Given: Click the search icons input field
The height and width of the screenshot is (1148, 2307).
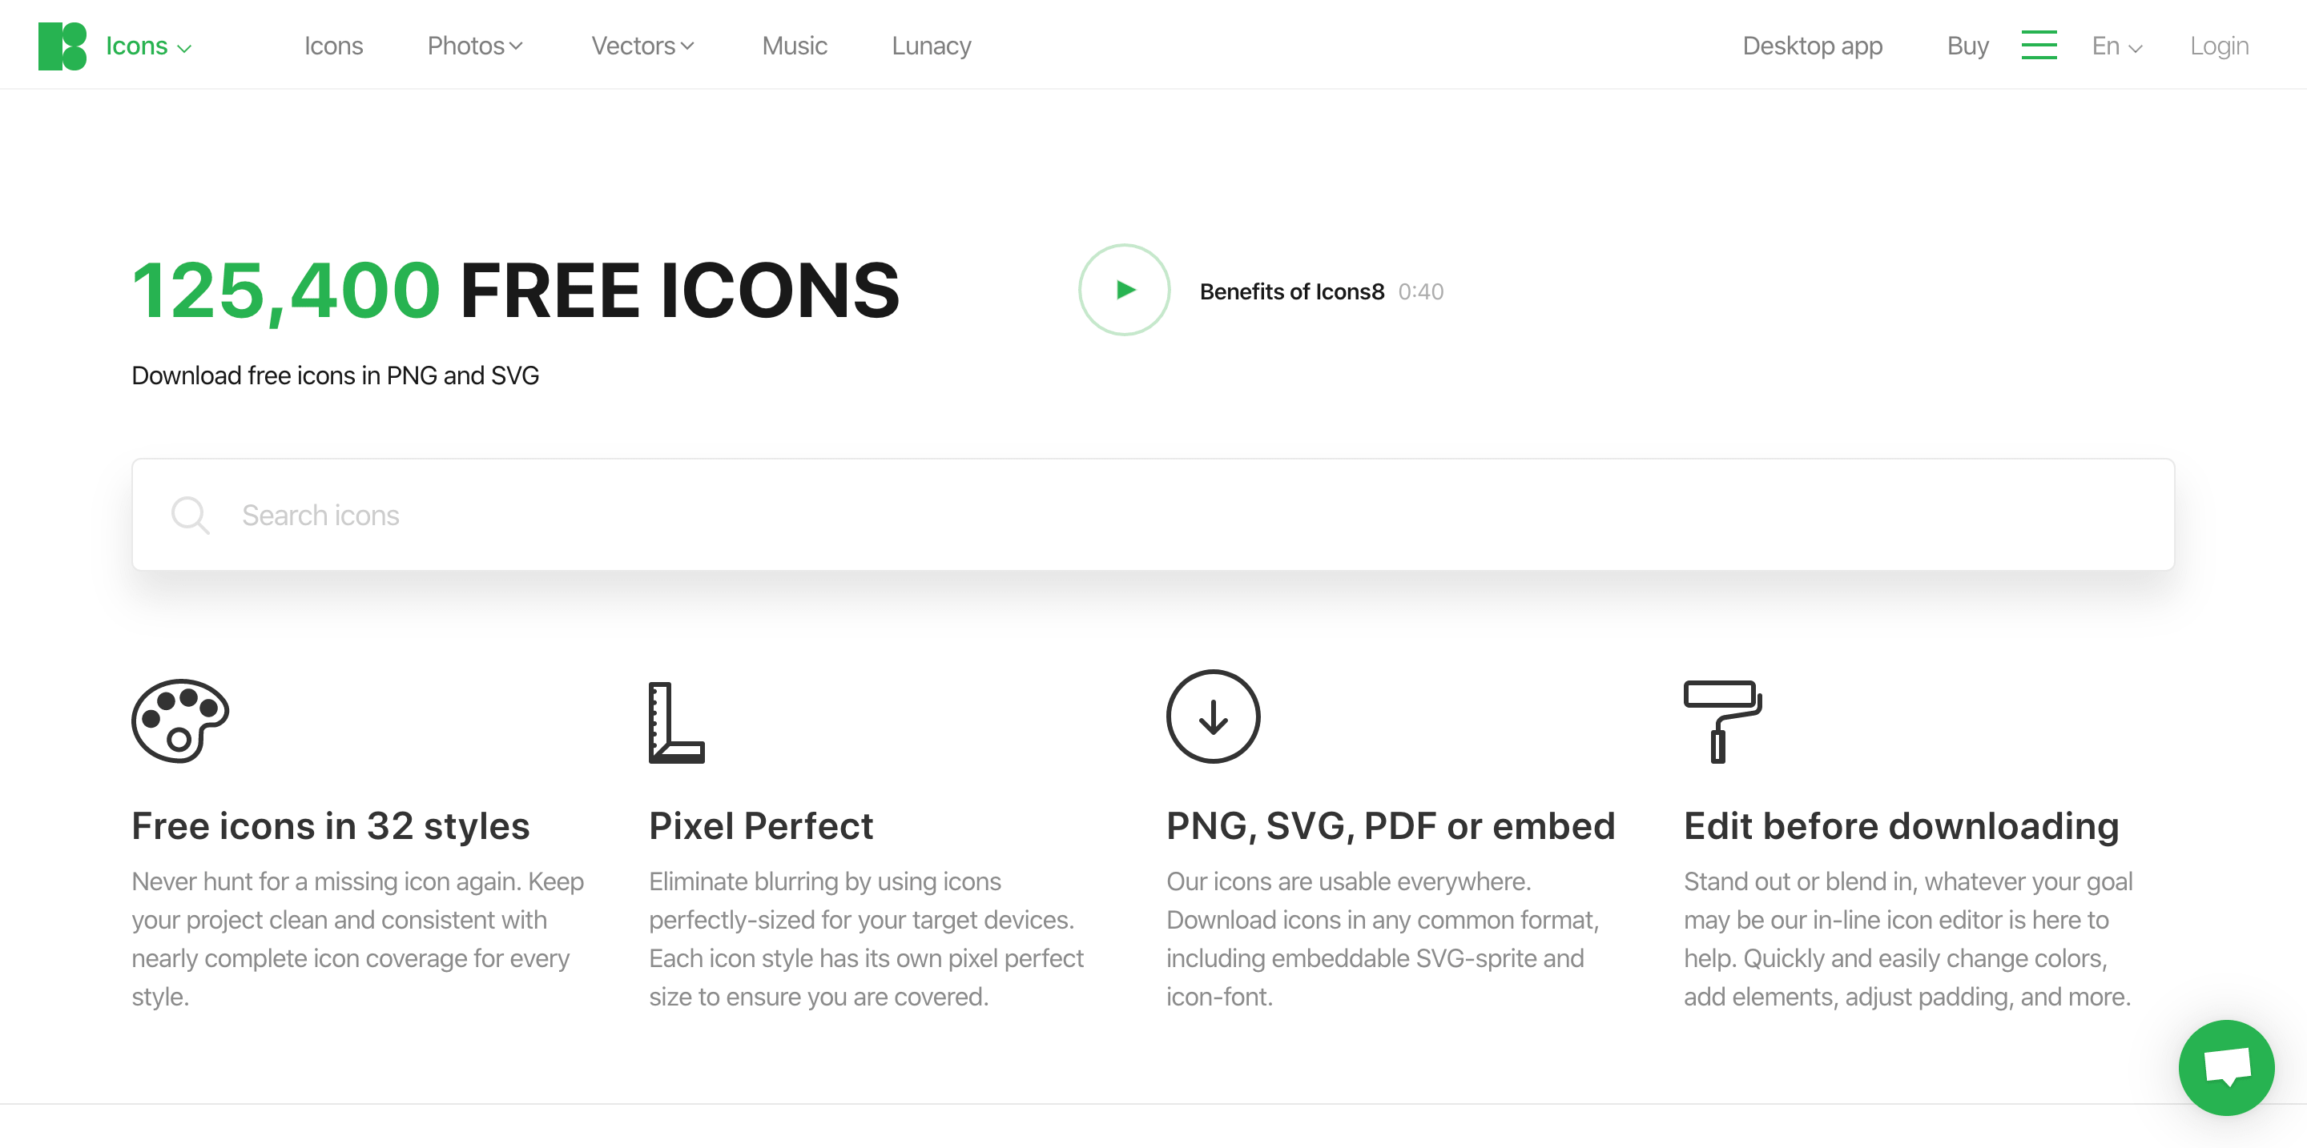Looking at the screenshot, I should point(1152,515).
